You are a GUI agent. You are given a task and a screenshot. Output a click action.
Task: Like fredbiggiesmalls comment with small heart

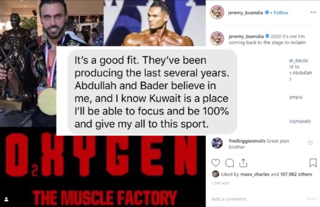[310, 143]
